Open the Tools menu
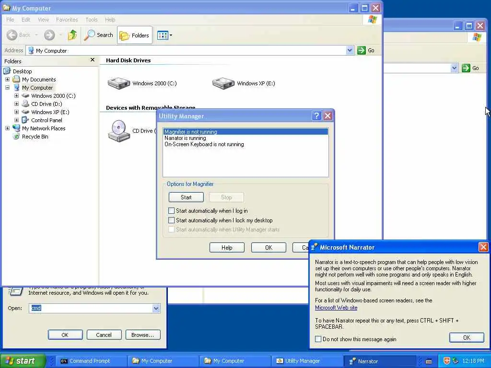This screenshot has width=491, height=368. pos(92,20)
